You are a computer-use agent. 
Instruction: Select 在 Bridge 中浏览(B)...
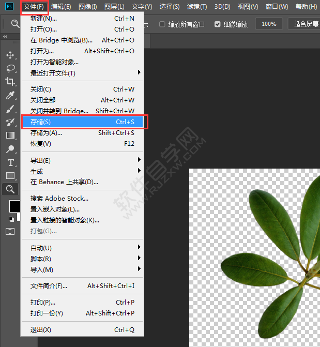tap(82, 40)
